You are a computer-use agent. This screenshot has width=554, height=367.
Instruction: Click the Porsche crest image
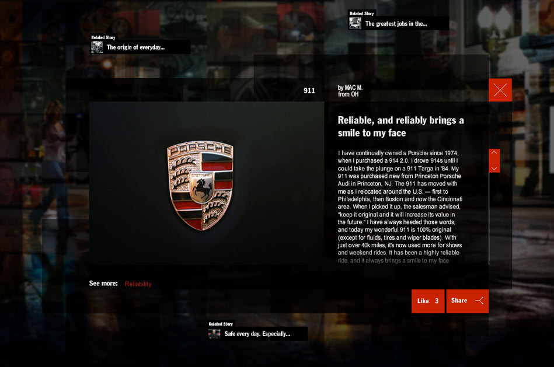pos(200,185)
